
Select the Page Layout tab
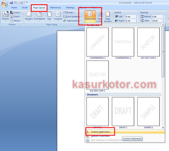point(39,7)
